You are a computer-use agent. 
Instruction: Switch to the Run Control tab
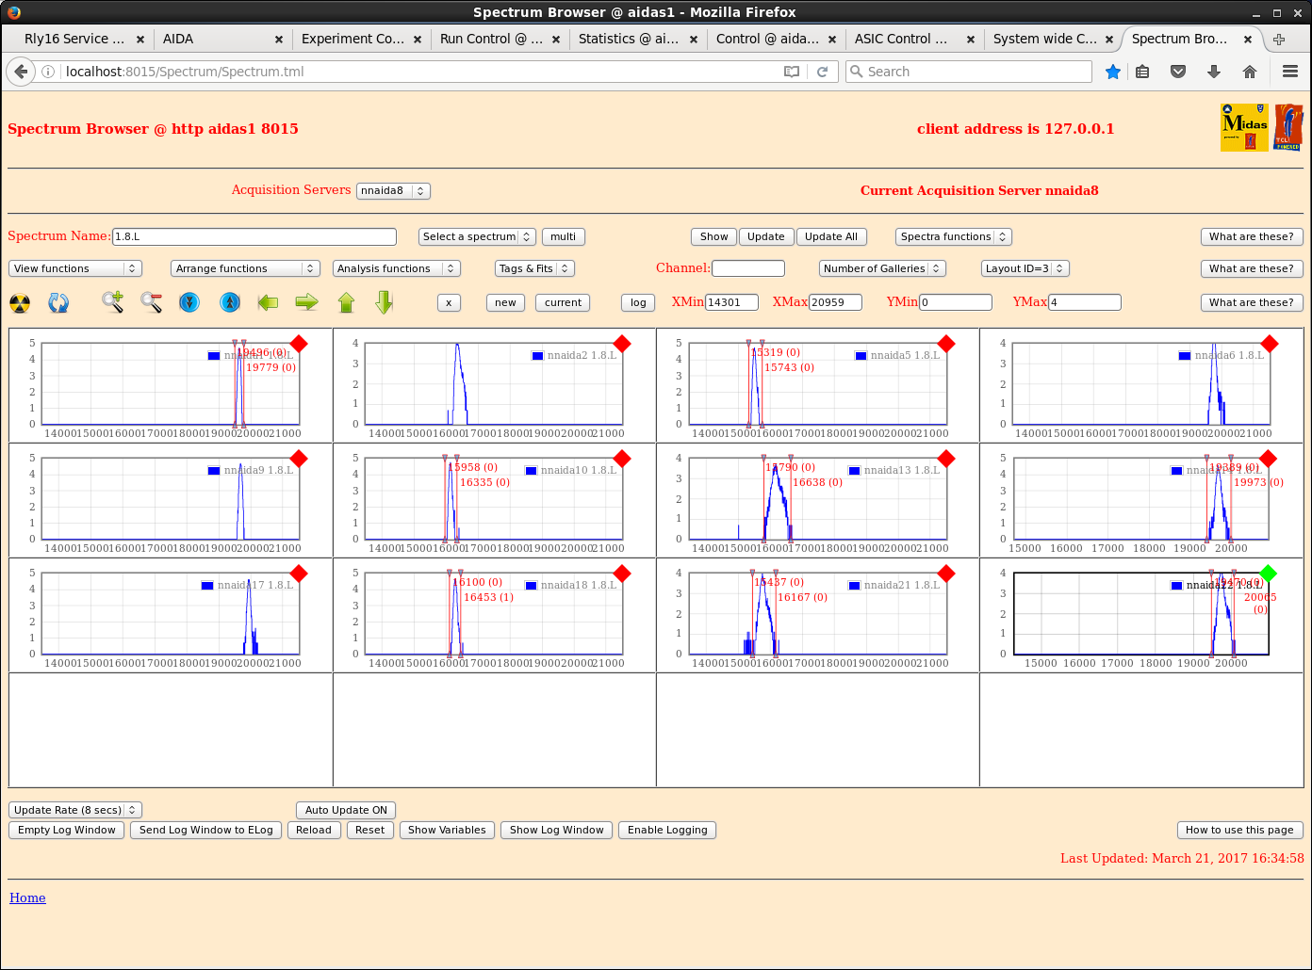490,39
